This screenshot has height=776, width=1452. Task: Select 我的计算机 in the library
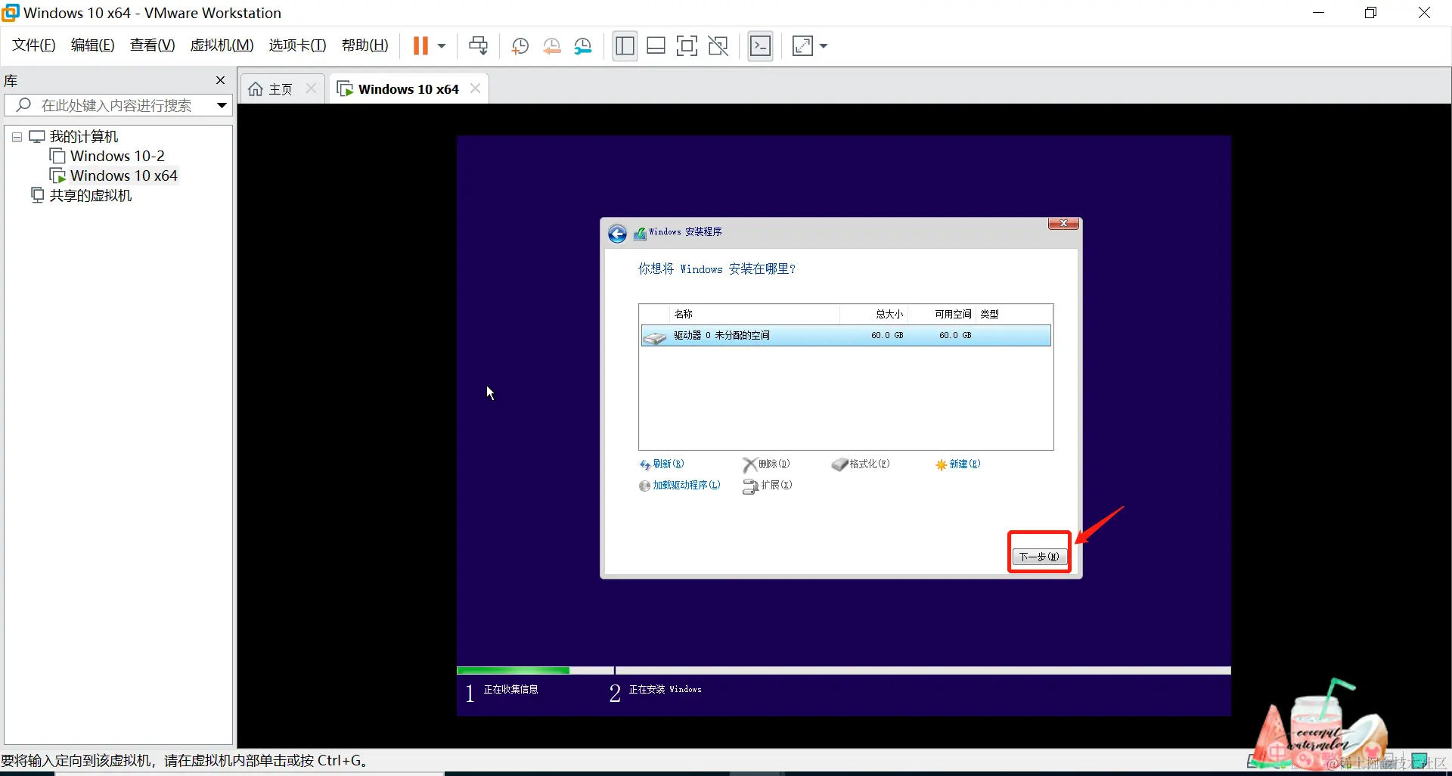coord(84,136)
